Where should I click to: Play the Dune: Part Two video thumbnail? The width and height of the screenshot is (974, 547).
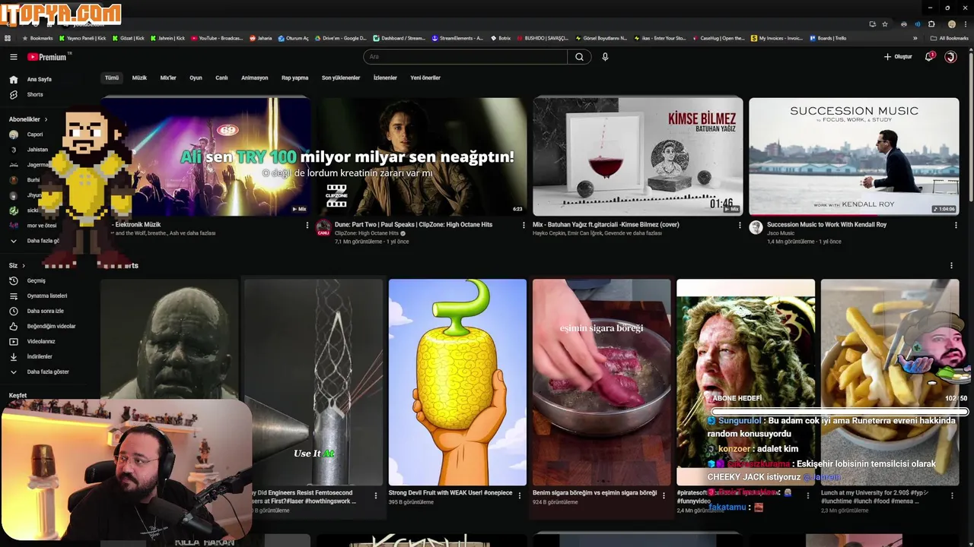click(422, 157)
